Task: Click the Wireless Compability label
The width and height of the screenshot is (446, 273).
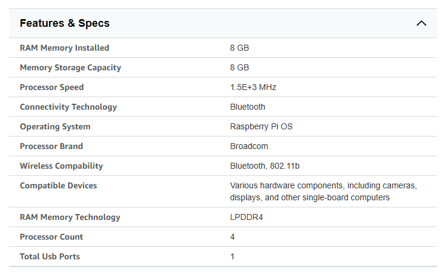Action: point(61,166)
